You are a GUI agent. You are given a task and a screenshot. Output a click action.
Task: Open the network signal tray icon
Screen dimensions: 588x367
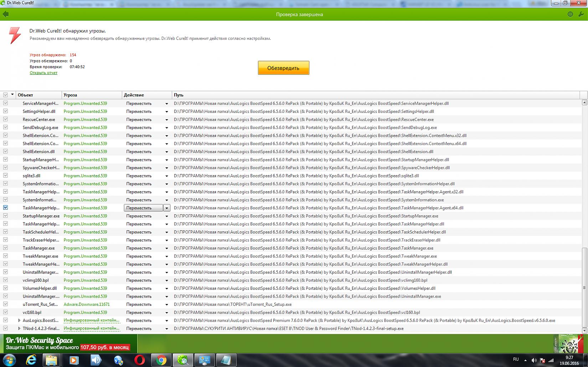click(551, 360)
